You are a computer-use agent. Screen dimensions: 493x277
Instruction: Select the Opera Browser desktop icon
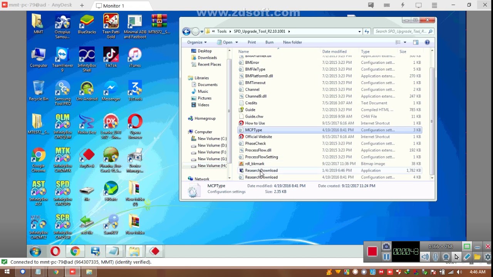coord(135,127)
